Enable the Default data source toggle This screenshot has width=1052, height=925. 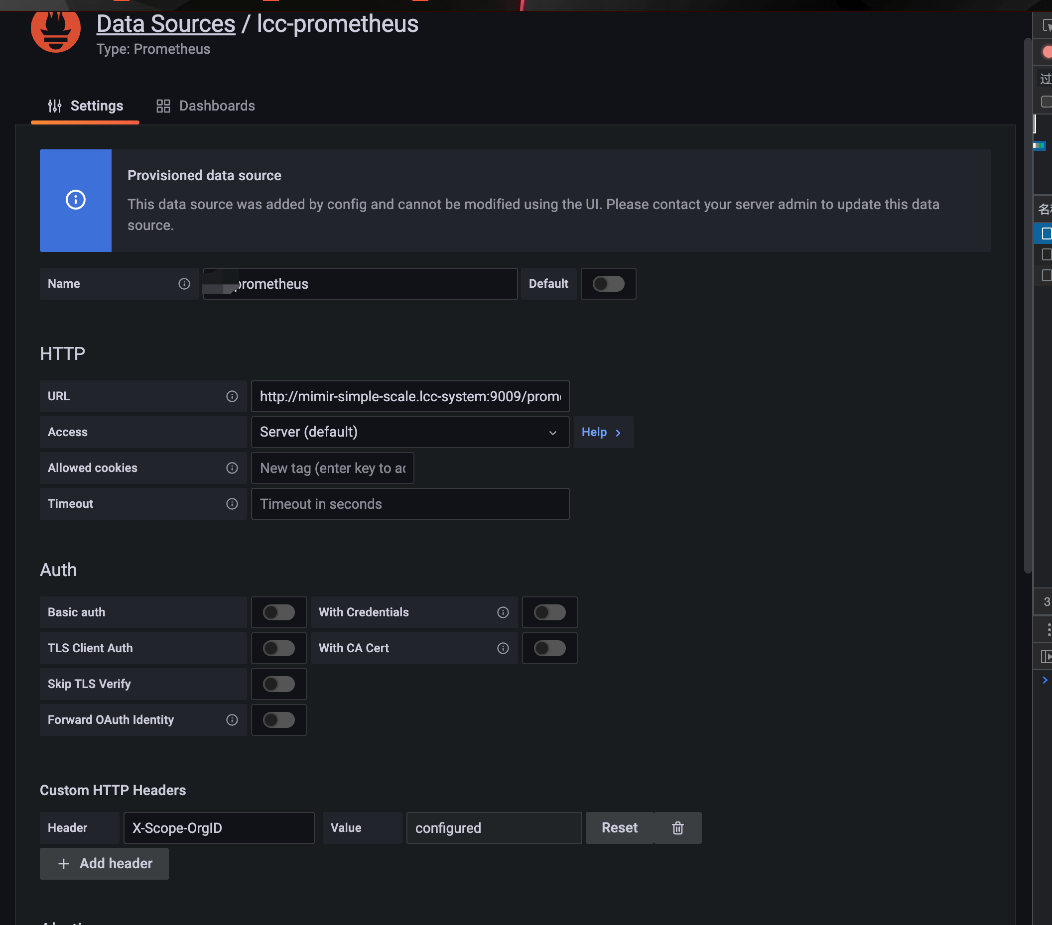(x=608, y=283)
